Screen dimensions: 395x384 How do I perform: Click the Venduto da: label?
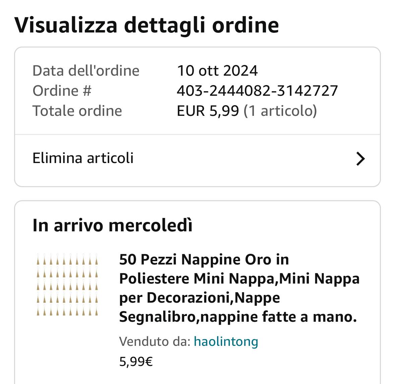(x=154, y=341)
